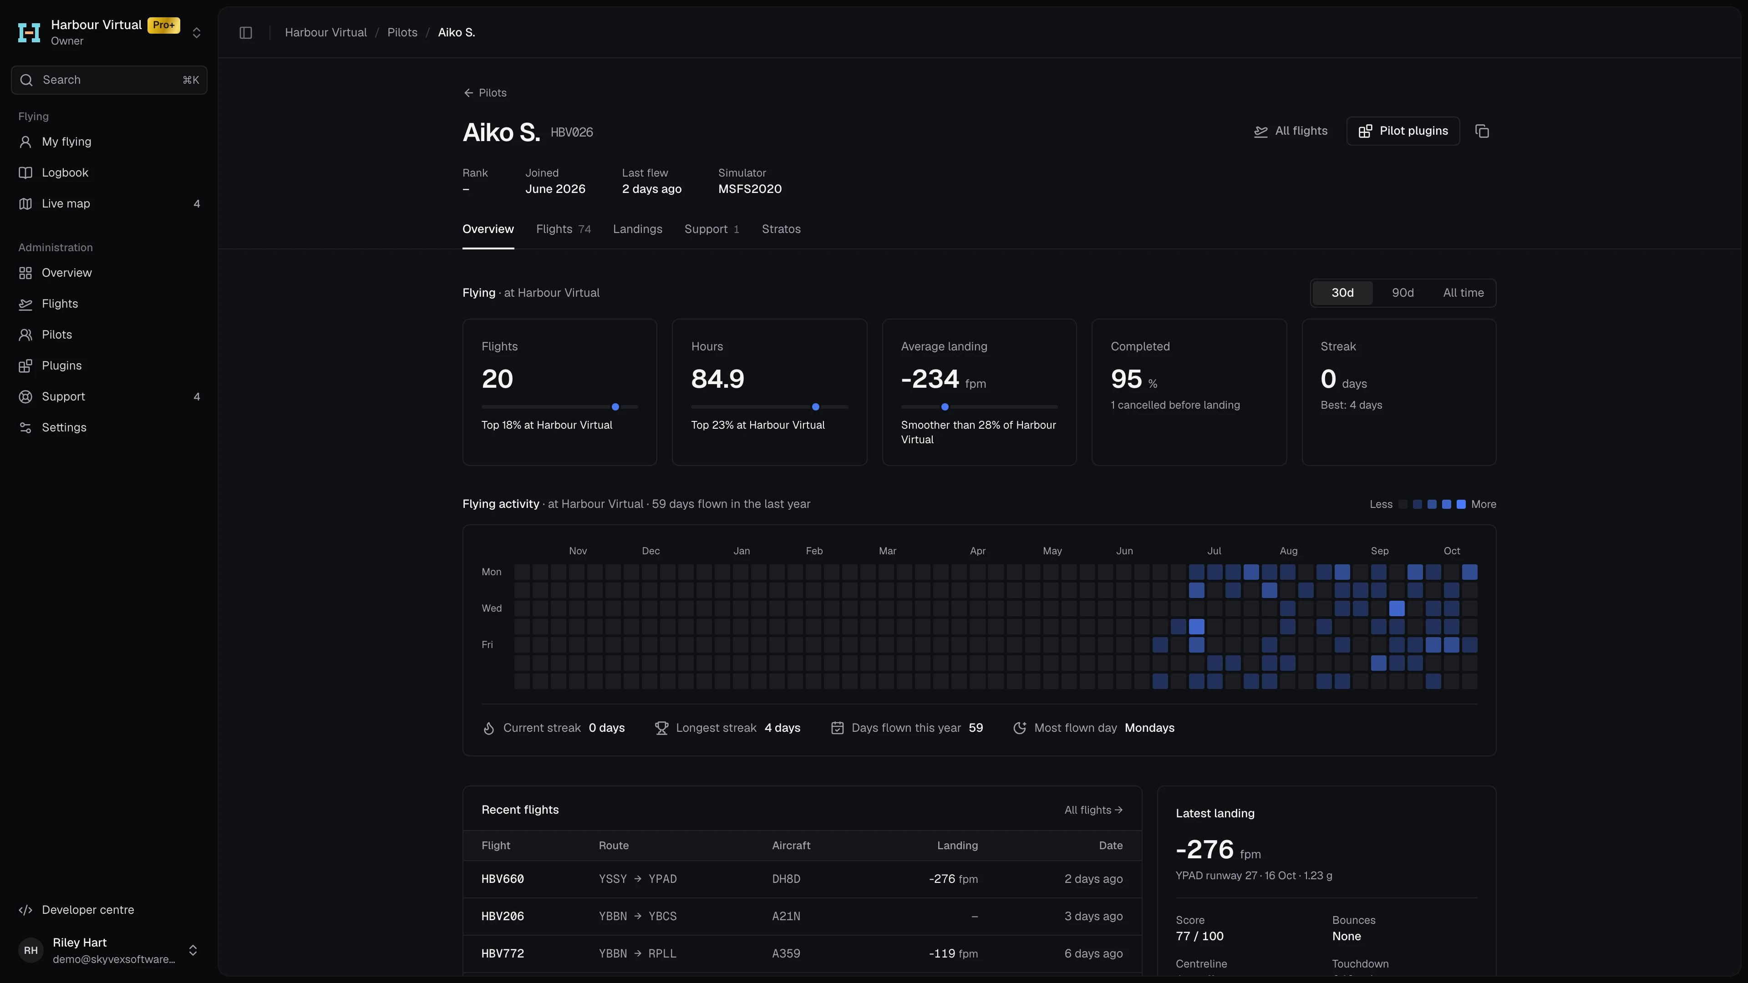1748x983 pixels.
Task: Click the Logbook book icon
Action: click(26, 173)
